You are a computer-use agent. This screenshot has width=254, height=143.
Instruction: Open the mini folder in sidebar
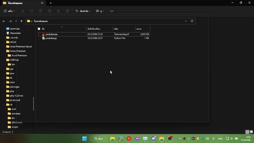(11, 82)
